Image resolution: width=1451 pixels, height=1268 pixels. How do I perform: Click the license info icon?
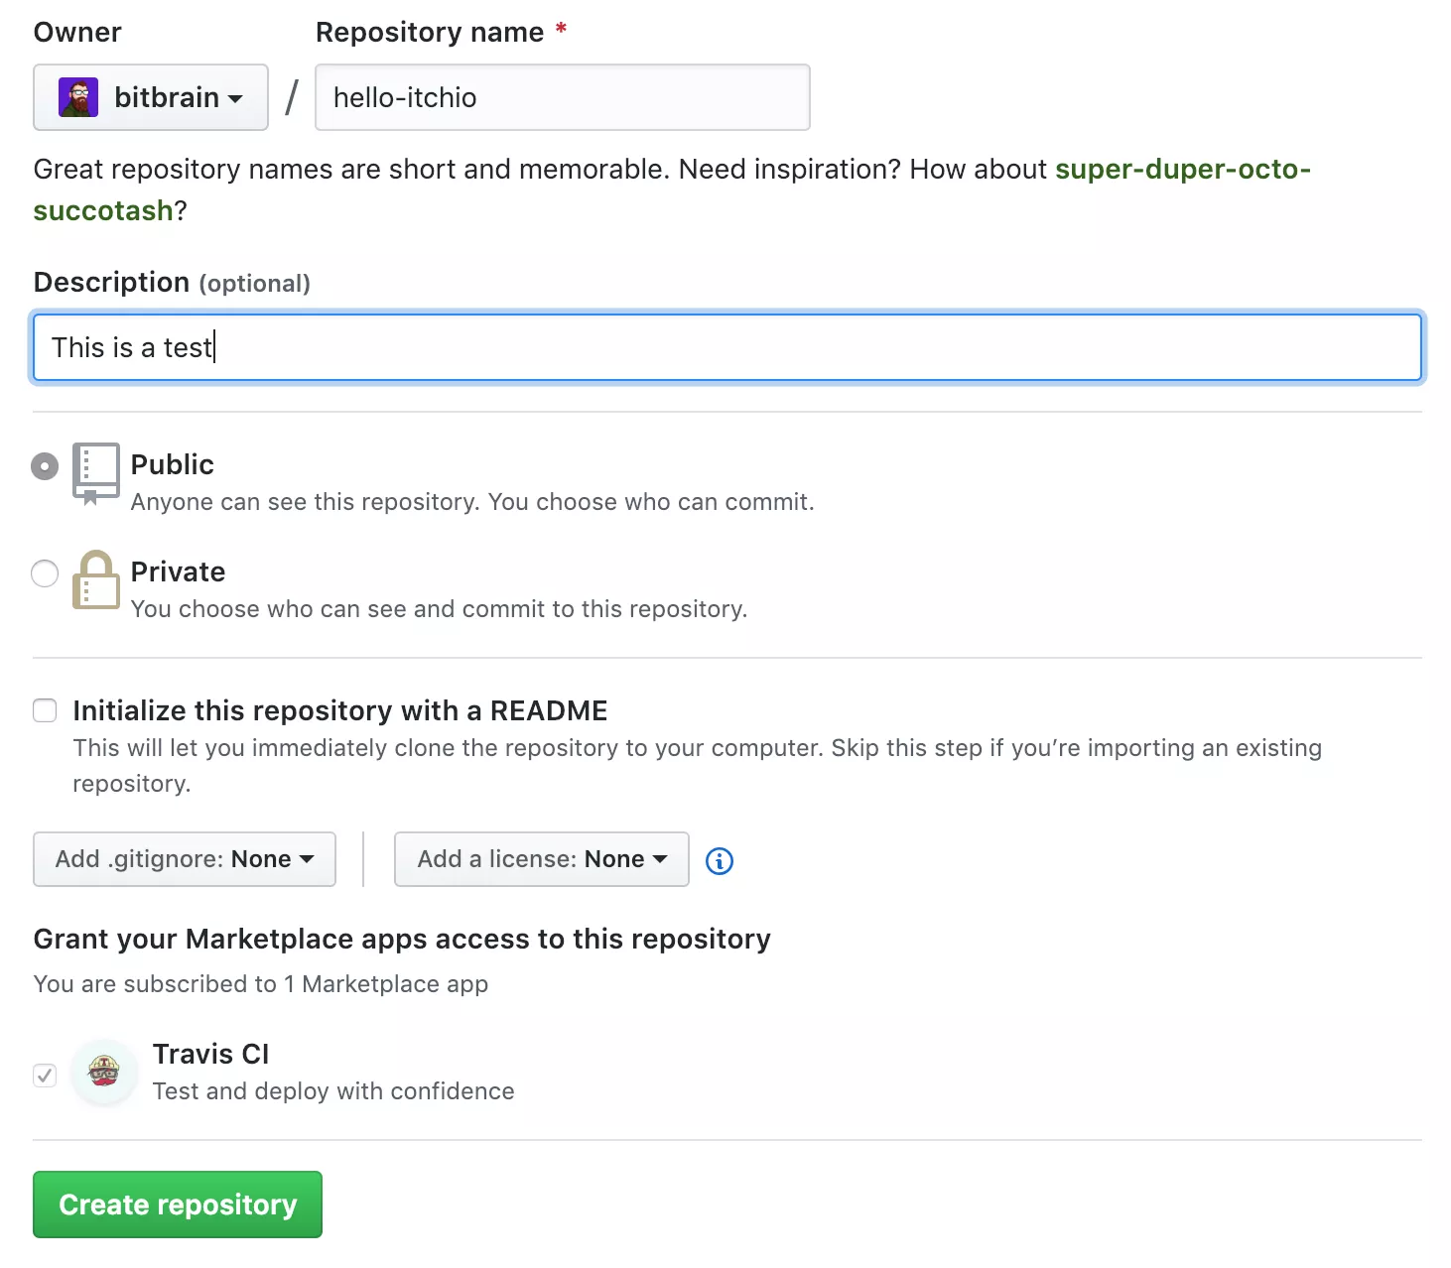coord(720,861)
